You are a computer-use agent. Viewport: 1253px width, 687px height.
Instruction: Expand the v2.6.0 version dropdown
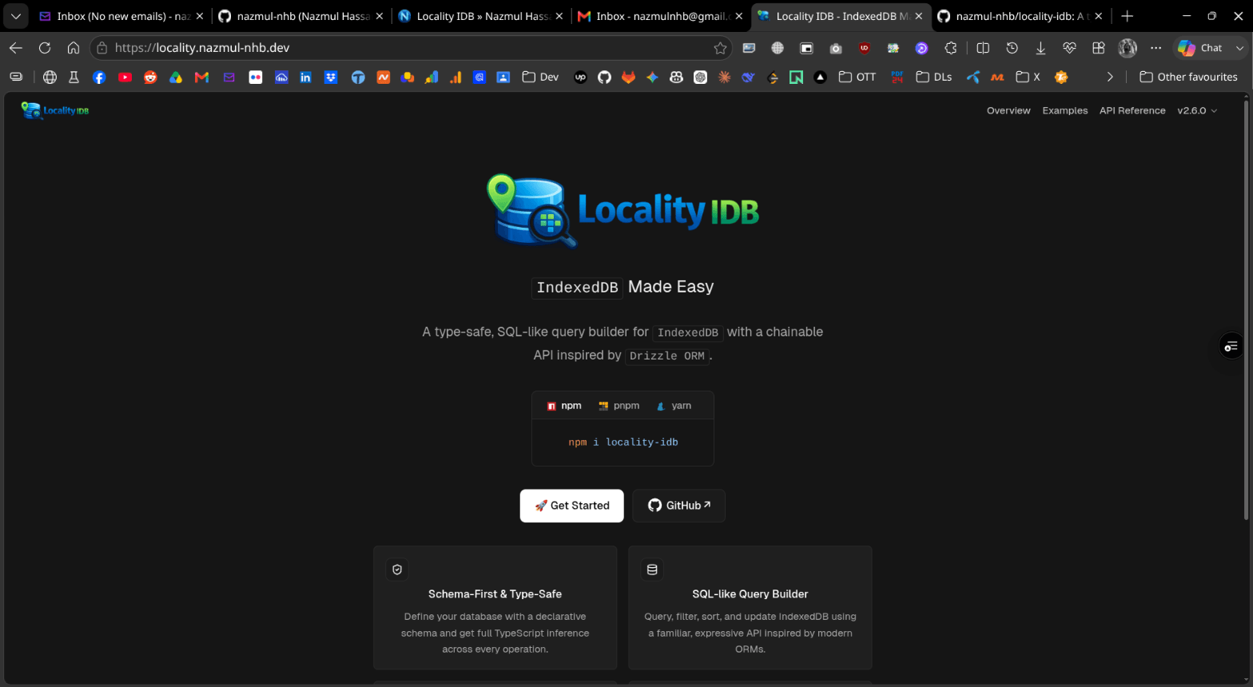[x=1197, y=111]
